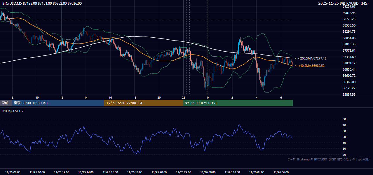This screenshot has height=175, width=373.
Task: Select the 東京 08:00-15:30 JST session bar
Action: click(x=58, y=103)
